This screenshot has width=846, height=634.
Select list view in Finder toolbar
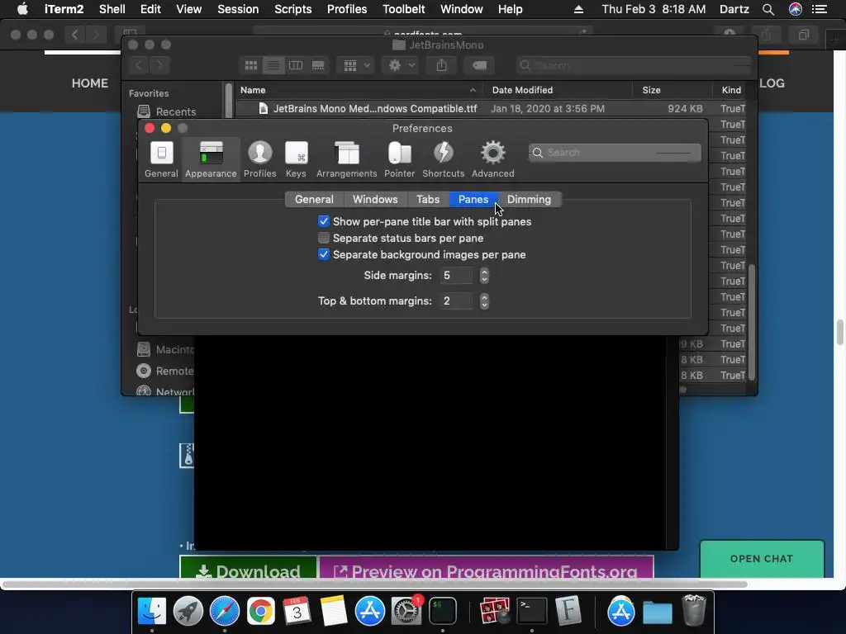pos(273,65)
